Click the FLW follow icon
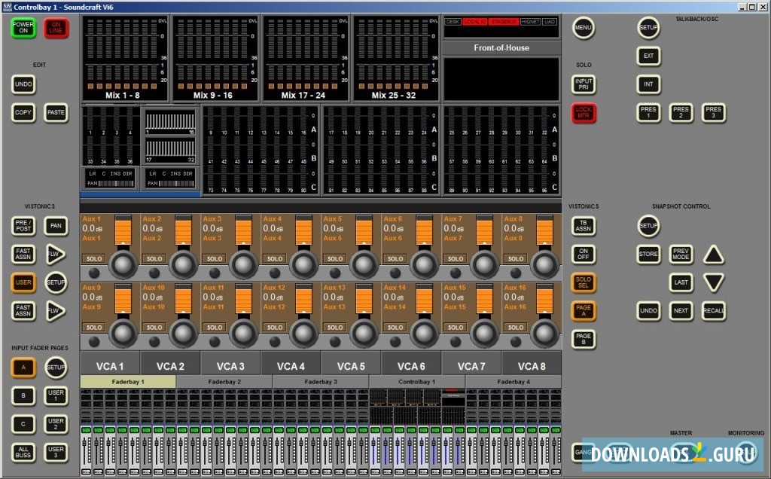 tap(55, 255)
